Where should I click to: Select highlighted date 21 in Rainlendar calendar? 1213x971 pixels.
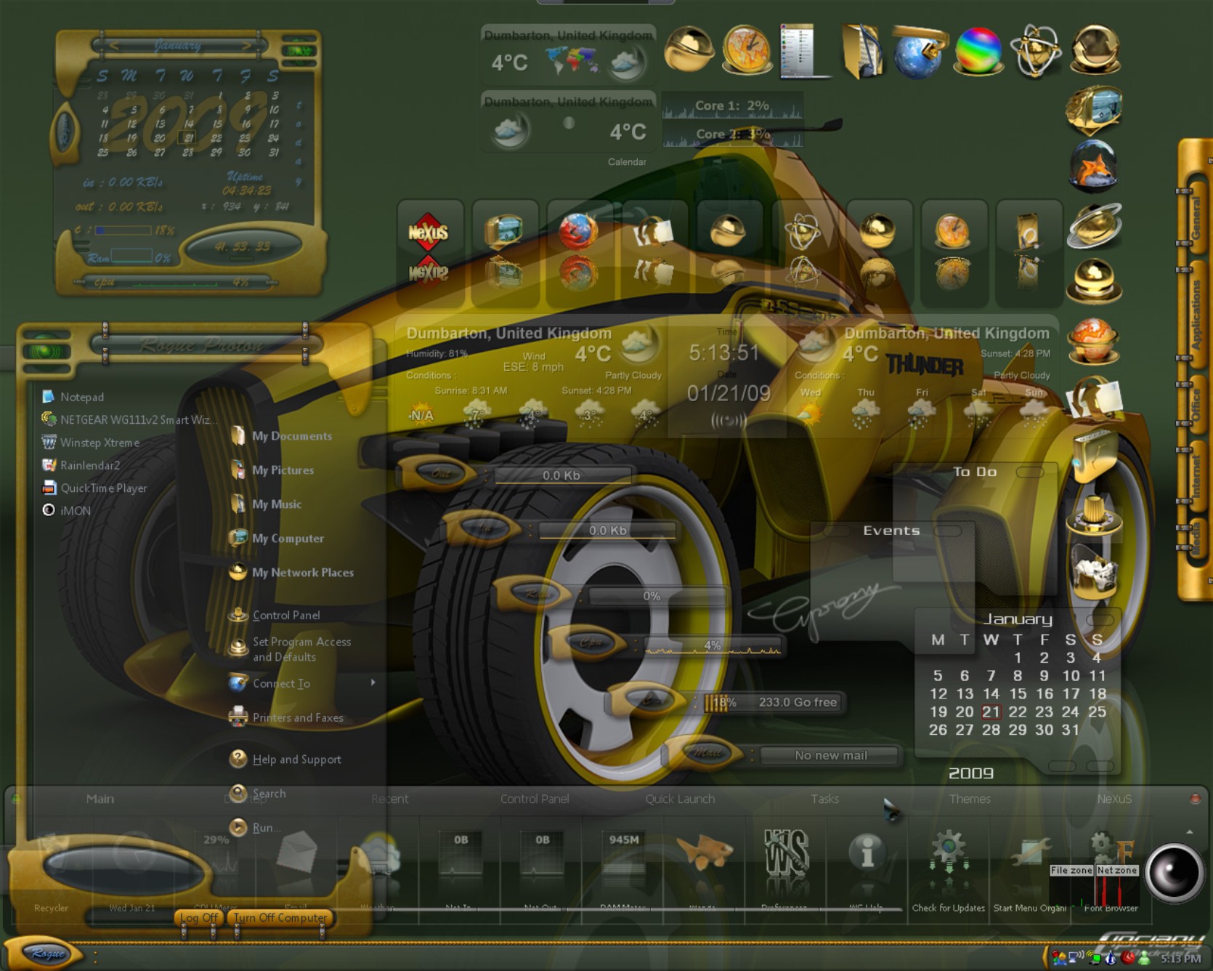click(991, 712)
